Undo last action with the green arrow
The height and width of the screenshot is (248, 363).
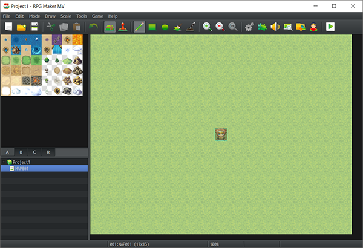(93, 27)
